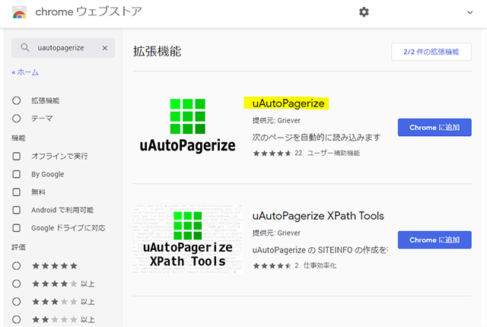The width and height of the screenshot is (487, 327).
Task: Check the オフラインで実行 checkbox
Action: 17,156
